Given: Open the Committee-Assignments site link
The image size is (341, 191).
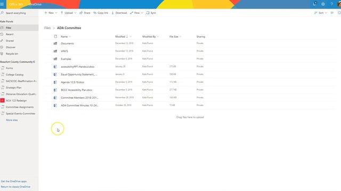Looking at the screenshot, I should (19, 107).
